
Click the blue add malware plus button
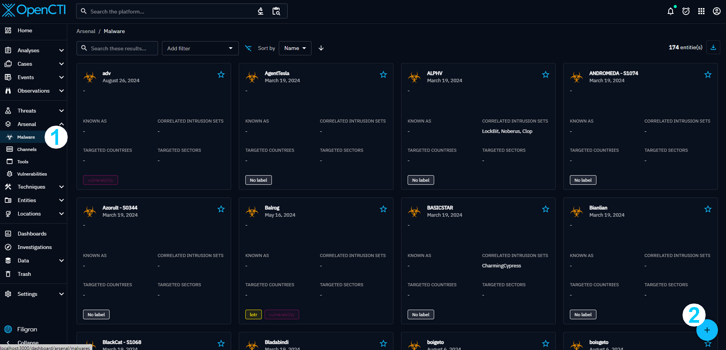tap(707, 330)
